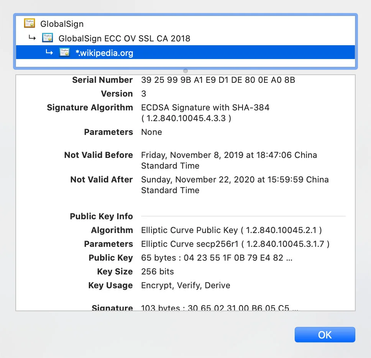Click the Public Key bytes value
Viewport: 371px width, 358px height.
click(217, 258)
